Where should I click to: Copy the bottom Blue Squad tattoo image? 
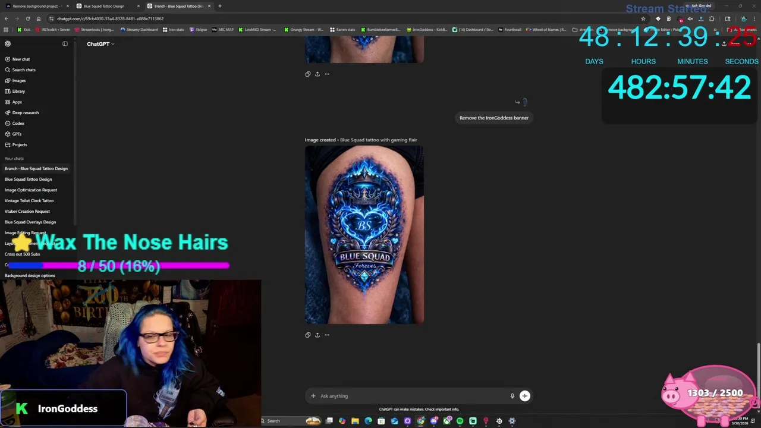tap(307, 335)
